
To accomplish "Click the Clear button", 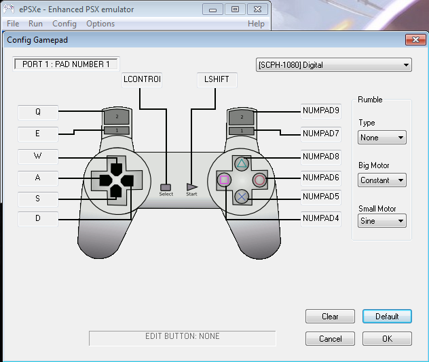I will click(330, 317).
